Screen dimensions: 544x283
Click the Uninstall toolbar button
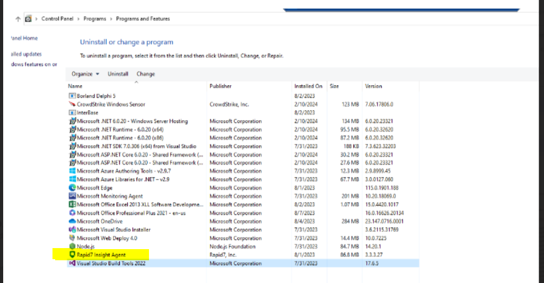coord(118,74)
